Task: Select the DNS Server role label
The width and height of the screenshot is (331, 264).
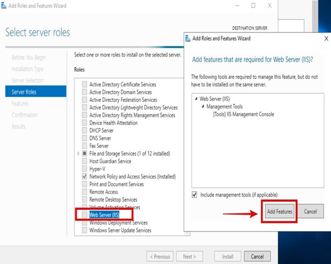Action: 100,138
